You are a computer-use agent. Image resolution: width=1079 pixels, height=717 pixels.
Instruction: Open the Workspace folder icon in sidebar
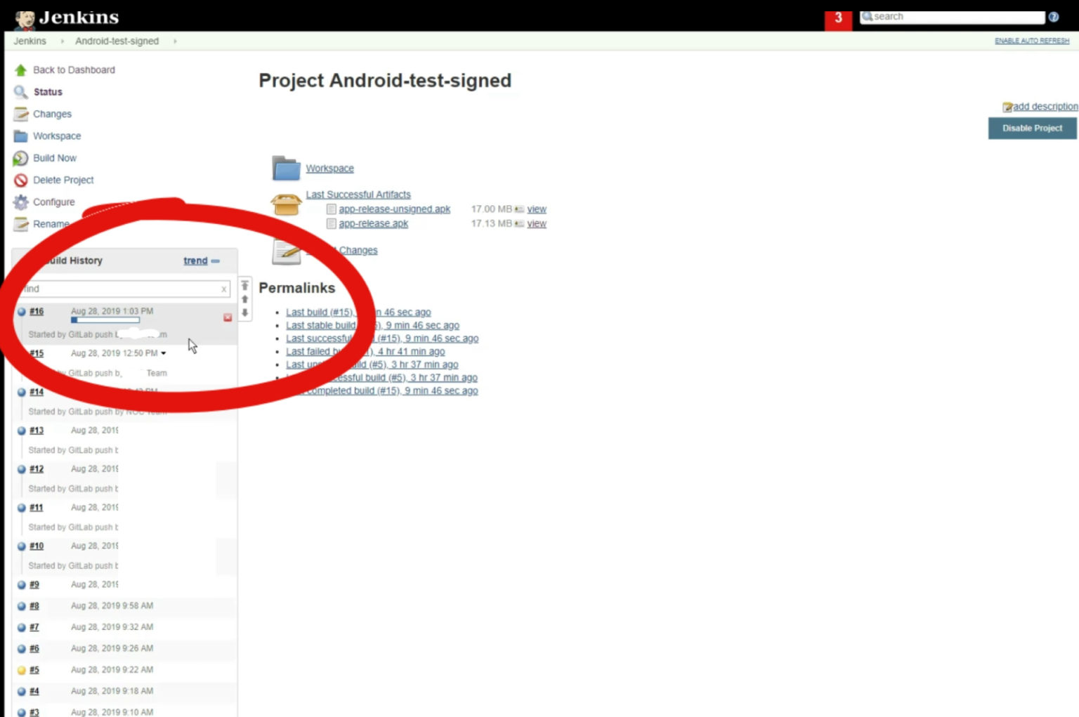tap(20, 136)
